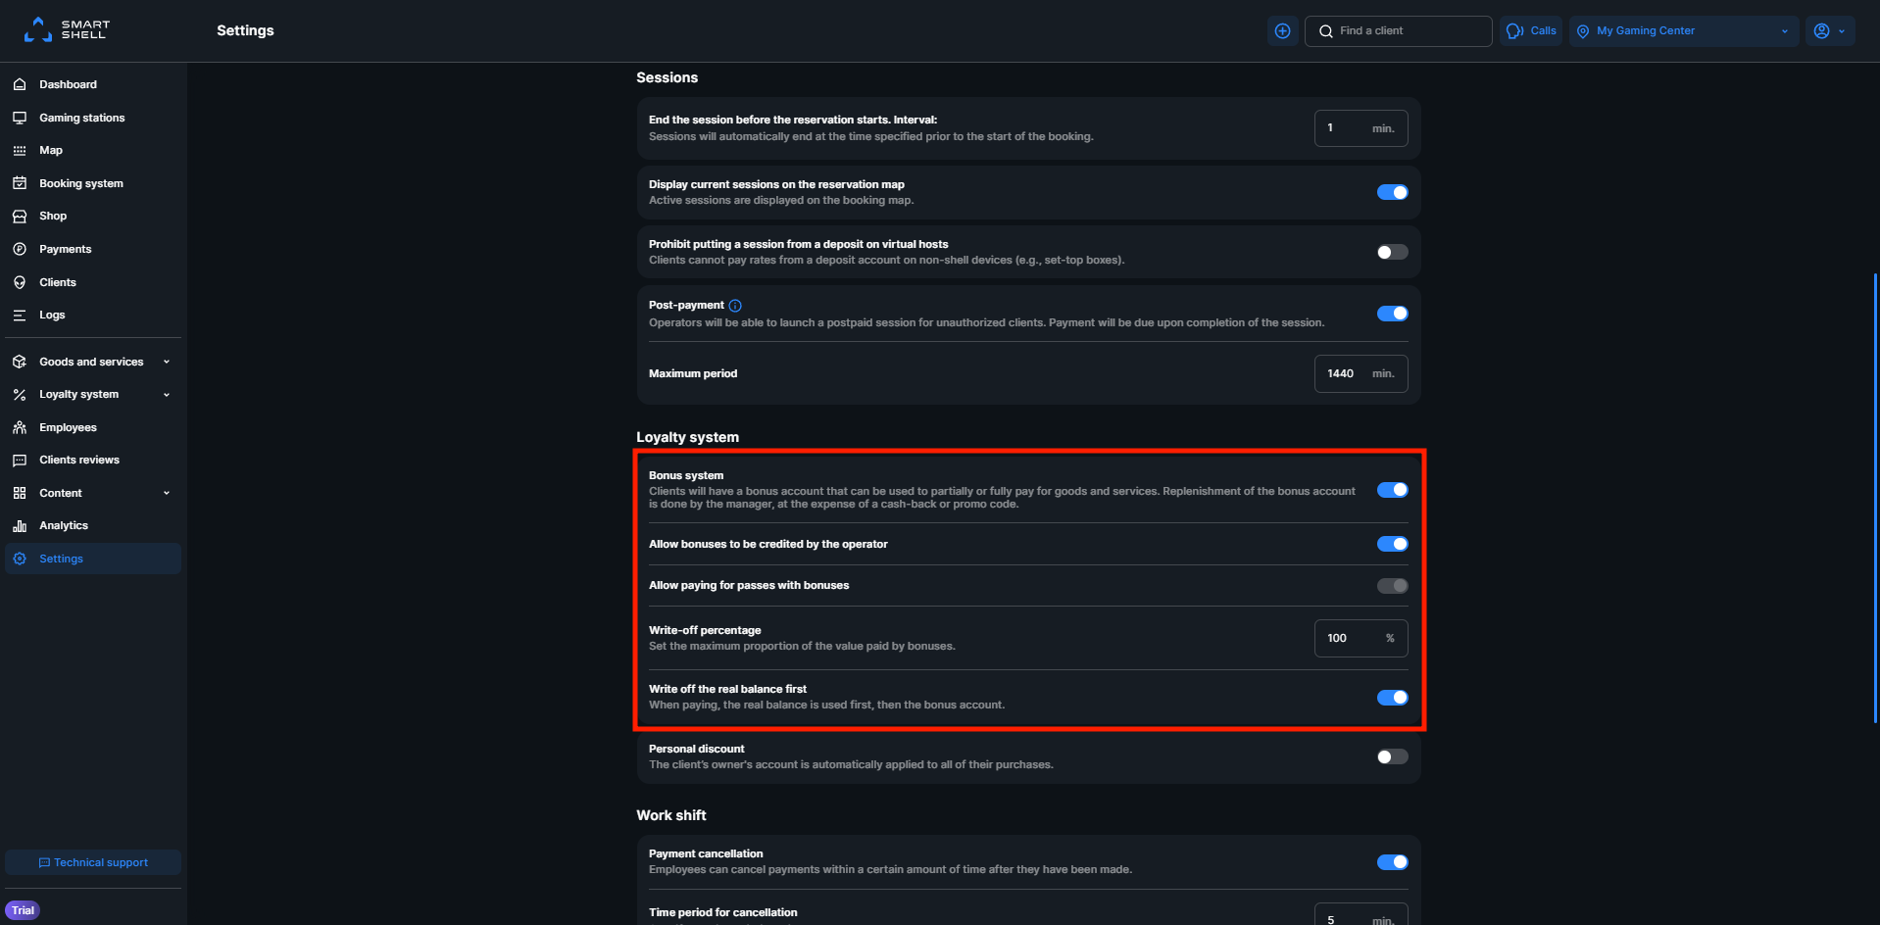Click the page scrollbar on right edge
The width and height of the screenshot is (1880, 925).
coord(1875,498)
